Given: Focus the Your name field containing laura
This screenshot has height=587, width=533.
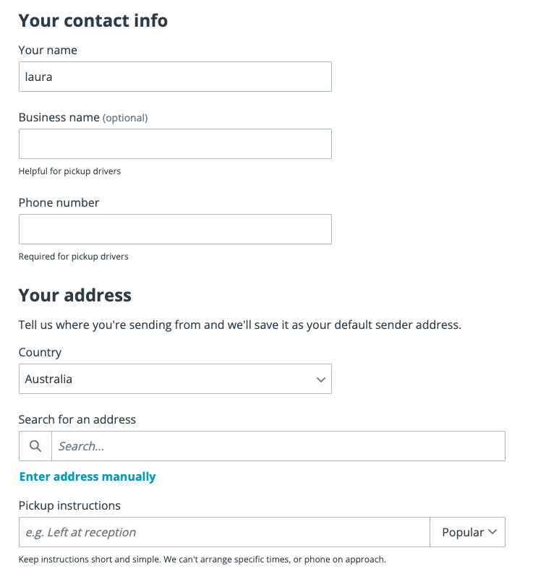Looking at the screenshot, I should point(175,77).
